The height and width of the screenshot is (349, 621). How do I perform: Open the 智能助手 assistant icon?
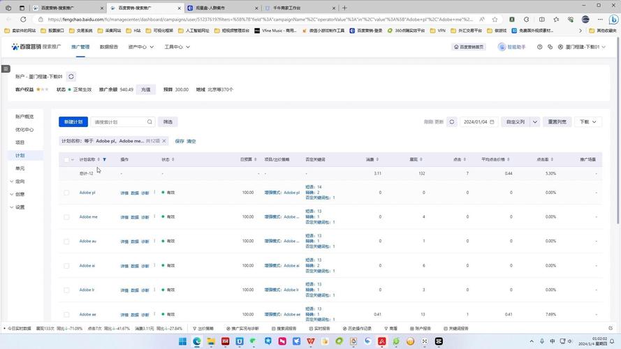[x=502, y=47]
